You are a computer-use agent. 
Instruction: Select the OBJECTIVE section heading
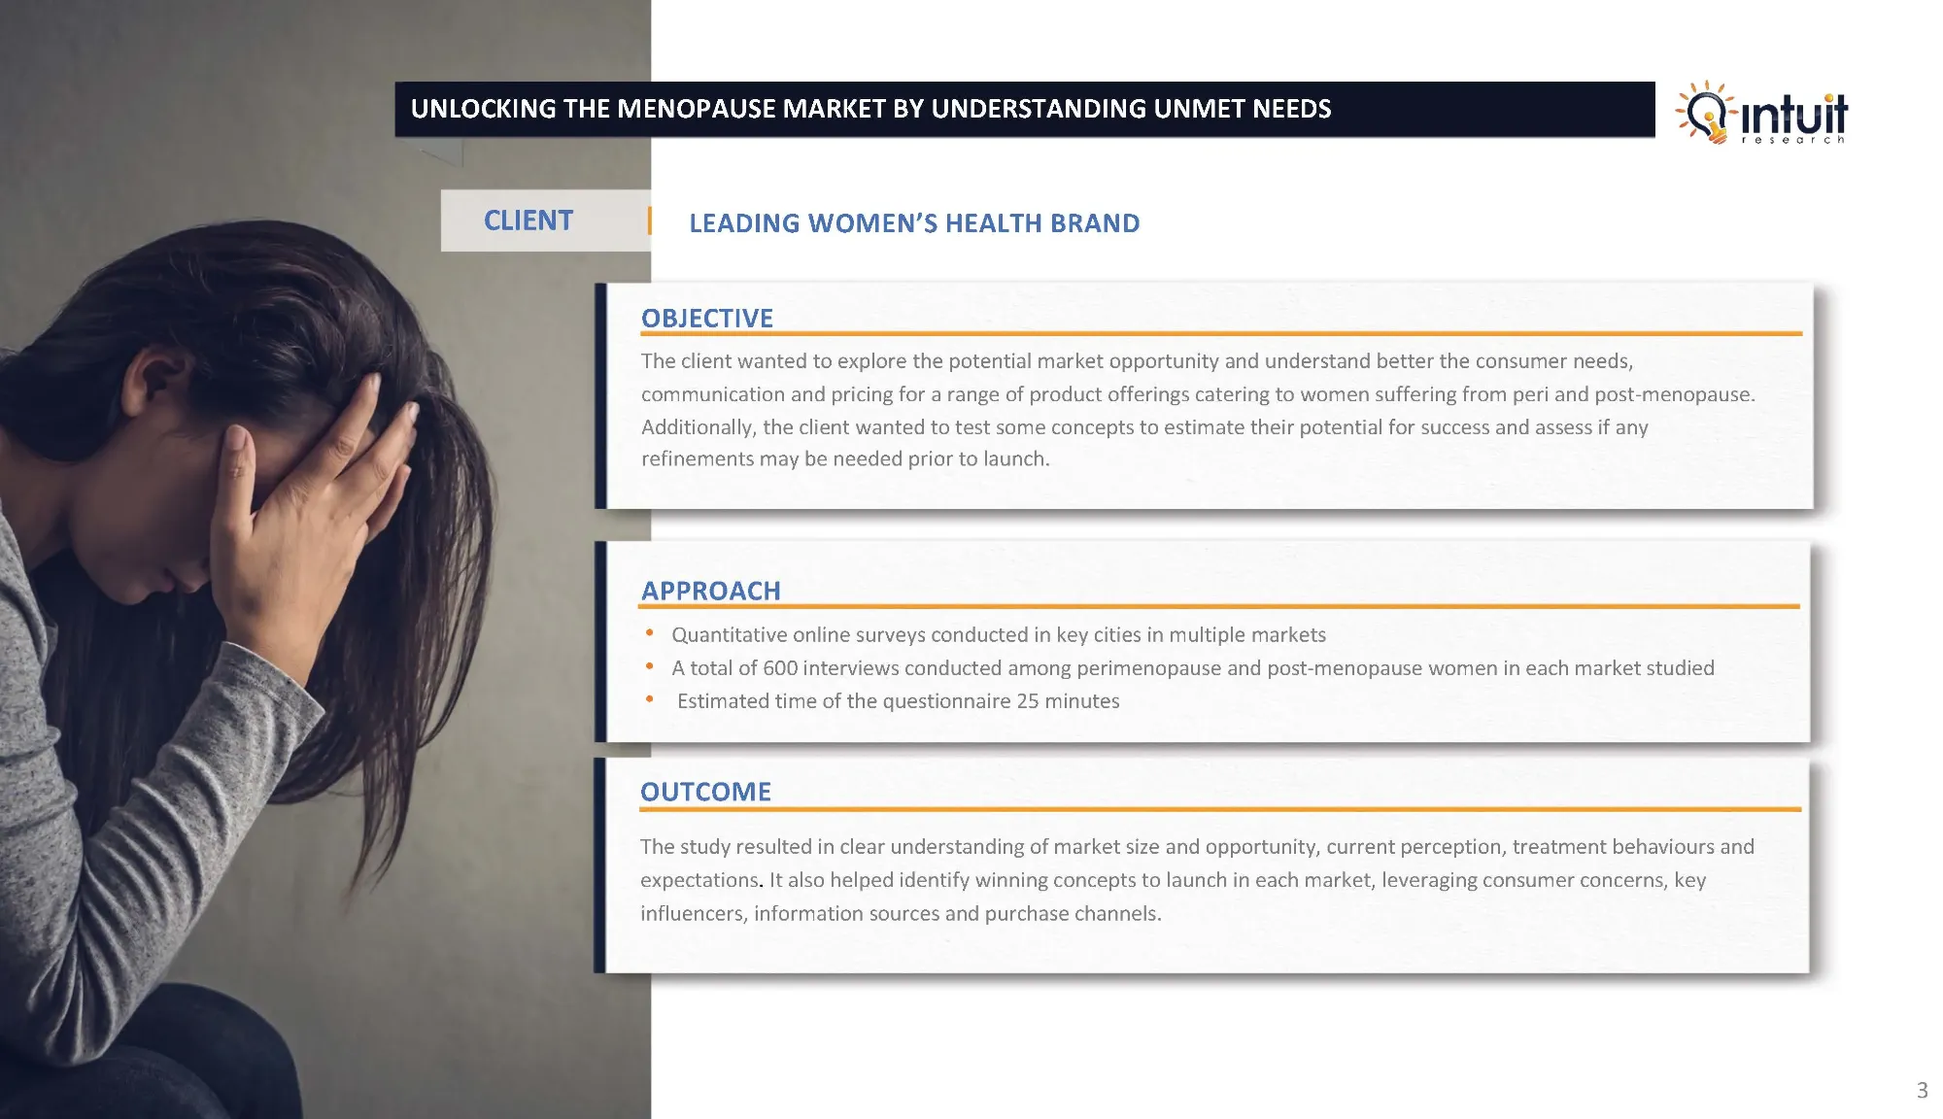[x=706, y=318]
